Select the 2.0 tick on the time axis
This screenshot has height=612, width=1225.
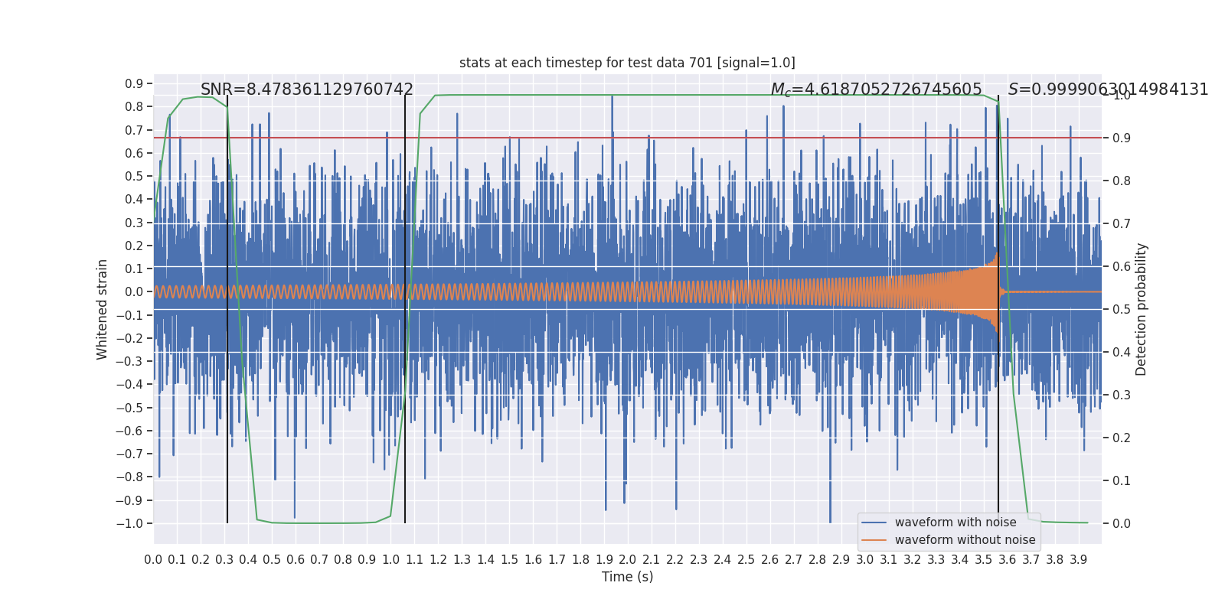628,560
